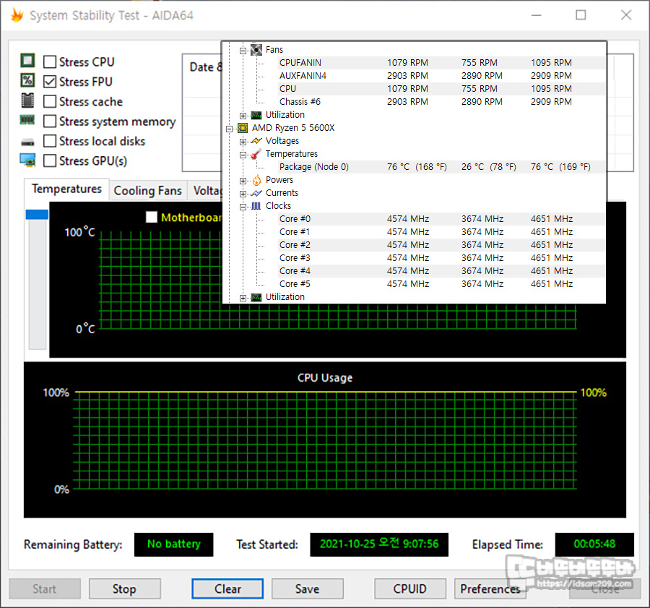Select the AUXFANIN4 fan row
650x608 pixels.
click(x=441, y=75)
